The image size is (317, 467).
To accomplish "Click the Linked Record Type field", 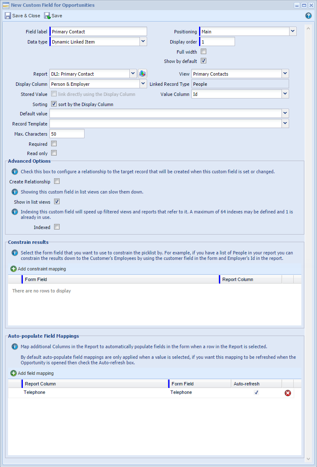I will click(240, 84).
